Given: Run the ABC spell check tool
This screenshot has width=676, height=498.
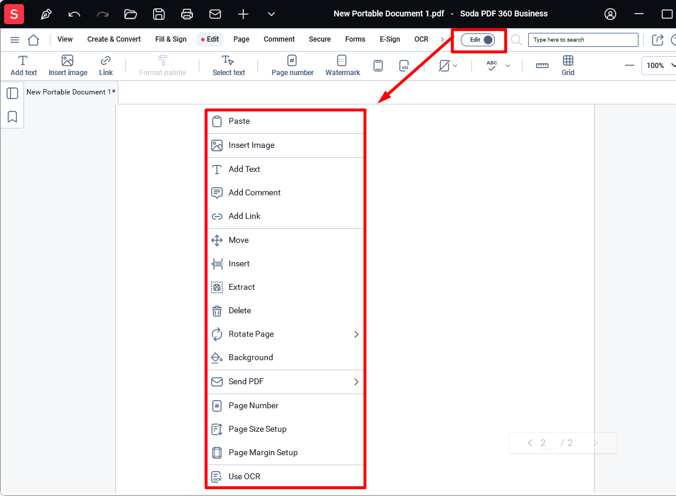Looking at the screenshot, I should click(491, 66).
